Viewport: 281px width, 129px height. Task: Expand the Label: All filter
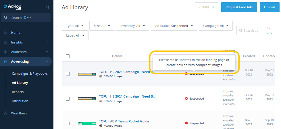coord(75,35)
